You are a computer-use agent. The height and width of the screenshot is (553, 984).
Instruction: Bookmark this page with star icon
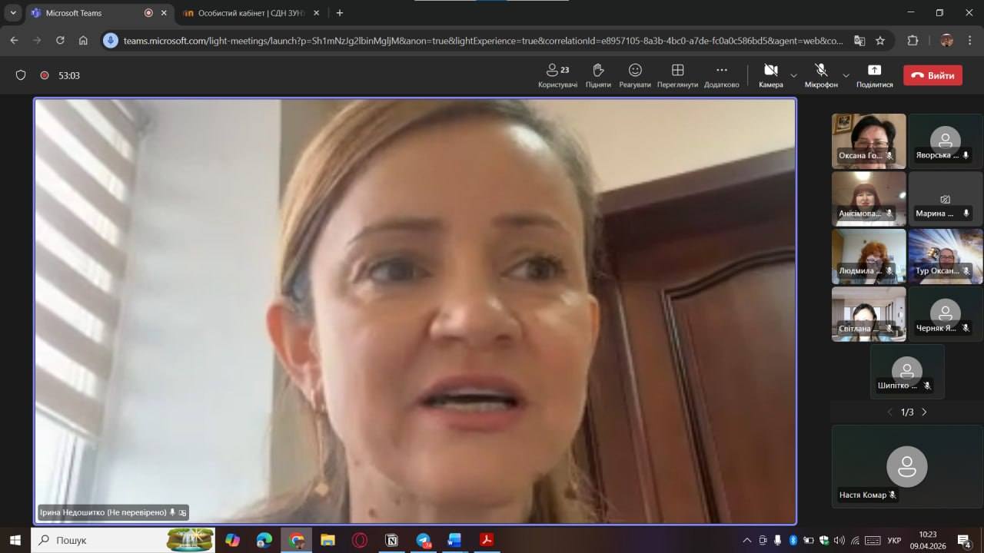[880, 41]
